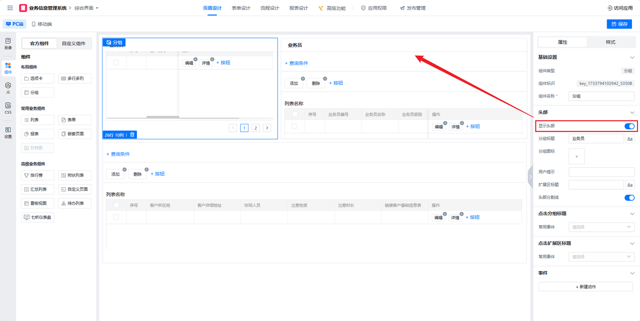Screen dimensions: 640x321
Task: Open the 设置 sidebar panel
Action: point(8,132)
